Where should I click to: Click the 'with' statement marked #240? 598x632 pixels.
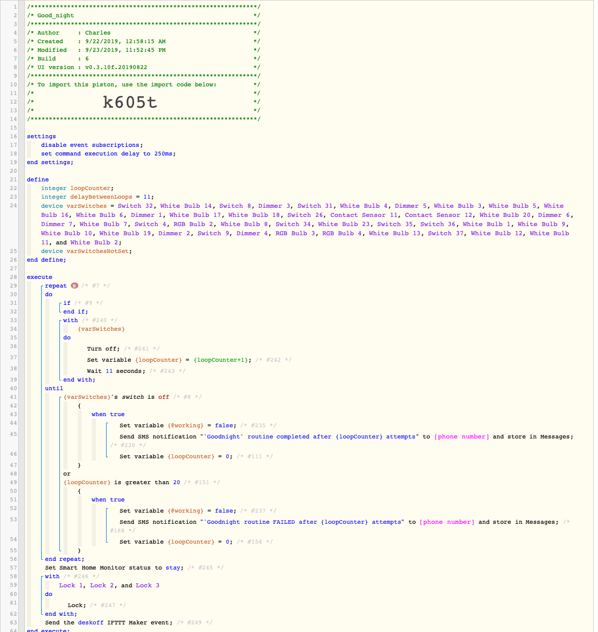click(71, 320)
